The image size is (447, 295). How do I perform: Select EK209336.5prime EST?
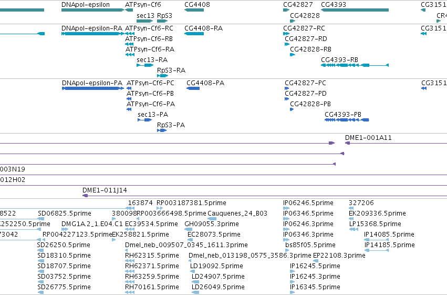click(351, 219)
